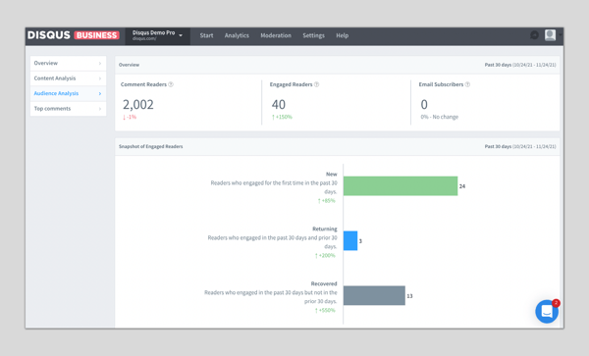Screen dimensions: 589x356
Task: Click the blue Returning readers bar
Action: tap(350, 241)
